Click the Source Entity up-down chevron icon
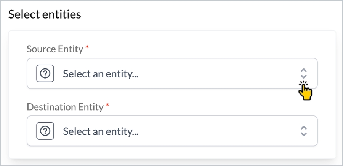Screen dimensions: 343x166 click(x=303, y=73)
